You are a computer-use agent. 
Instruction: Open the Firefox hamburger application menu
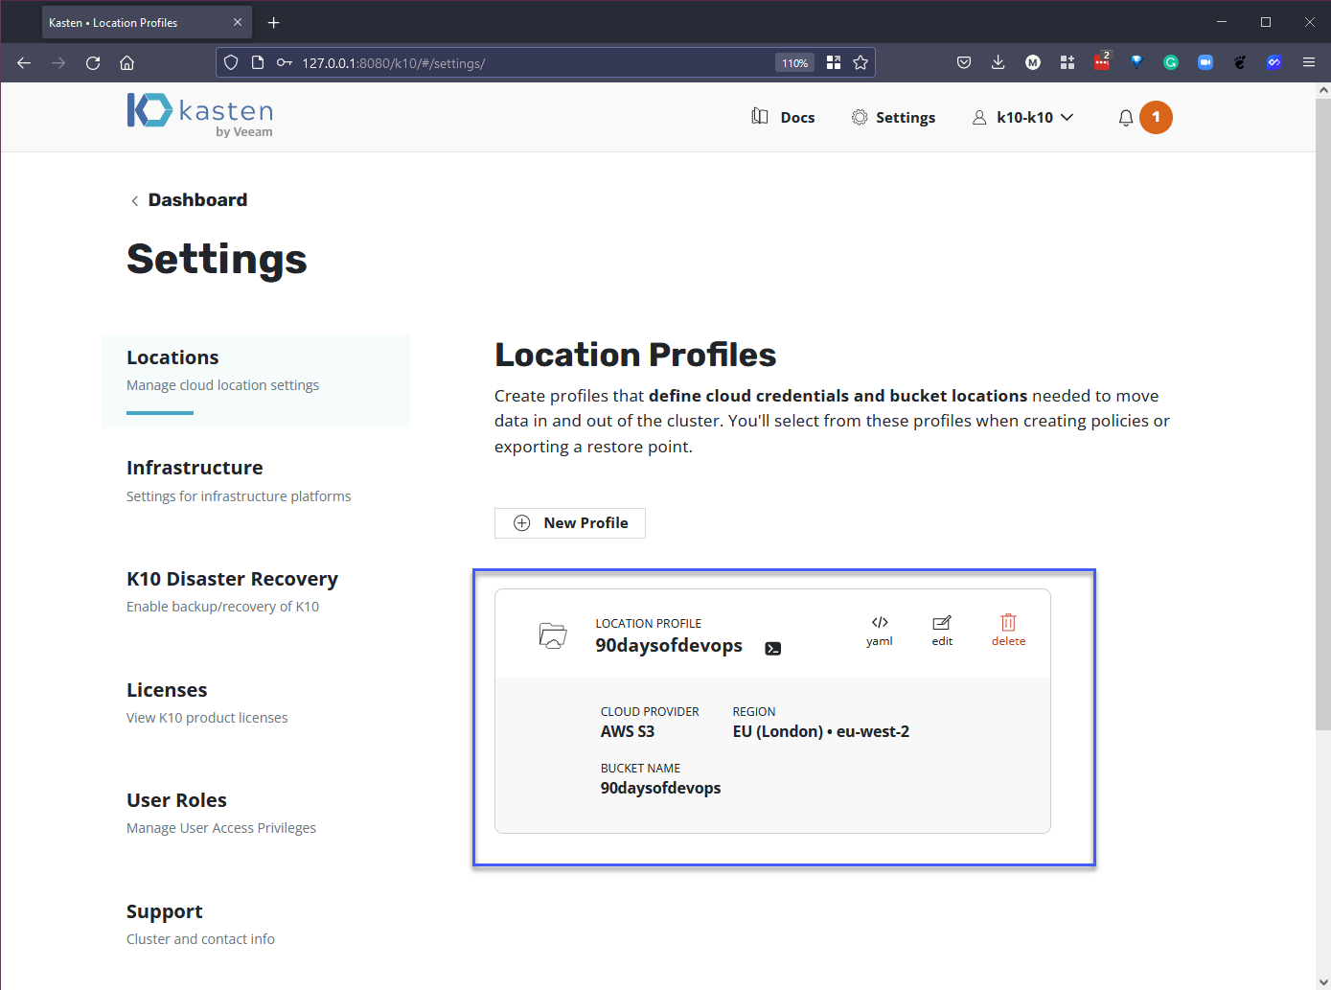[1308, 63]
